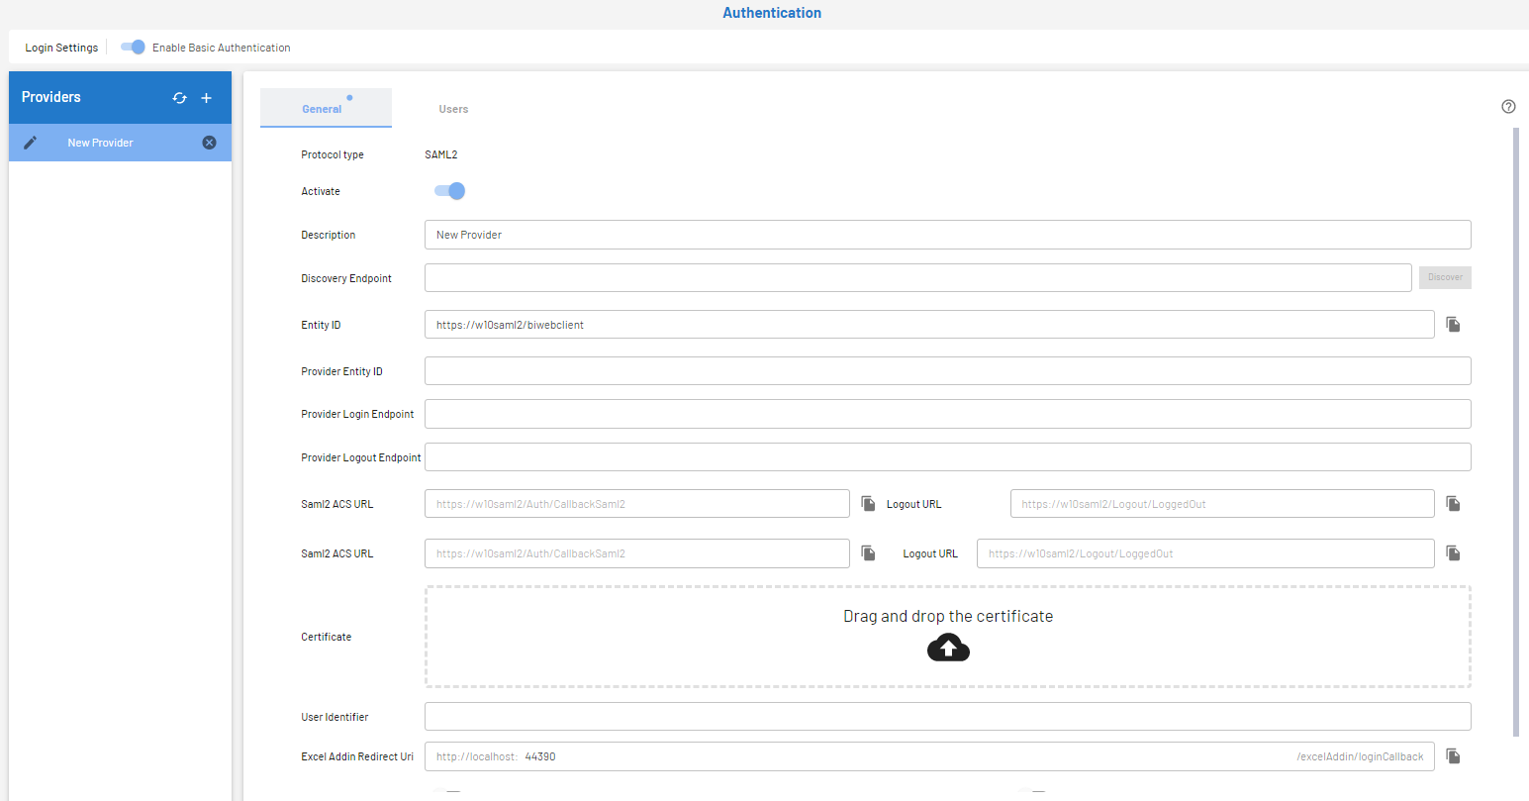
Task: Click into the Description field
Action: (x=947, y=235)
